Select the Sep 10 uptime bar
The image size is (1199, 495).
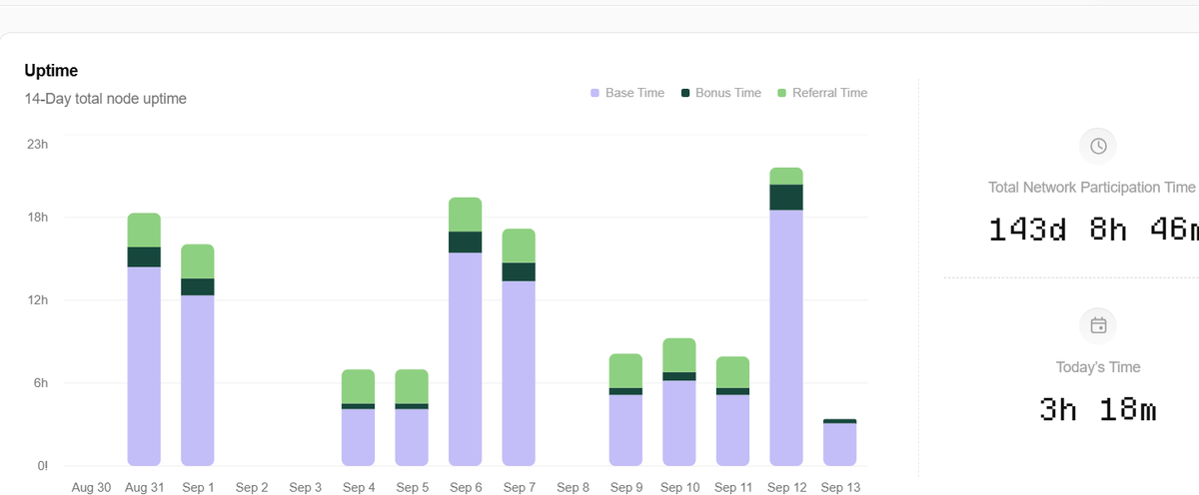tap(679, 402)
